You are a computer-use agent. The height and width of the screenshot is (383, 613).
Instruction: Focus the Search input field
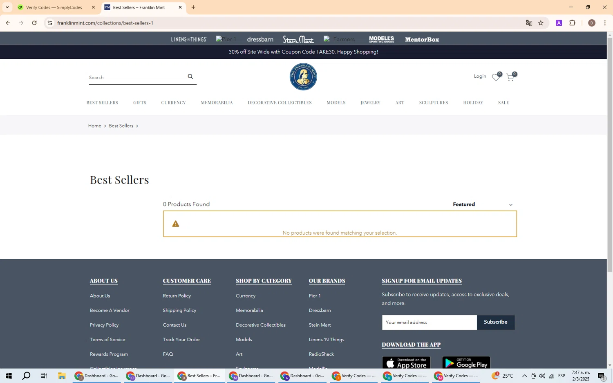137,77
